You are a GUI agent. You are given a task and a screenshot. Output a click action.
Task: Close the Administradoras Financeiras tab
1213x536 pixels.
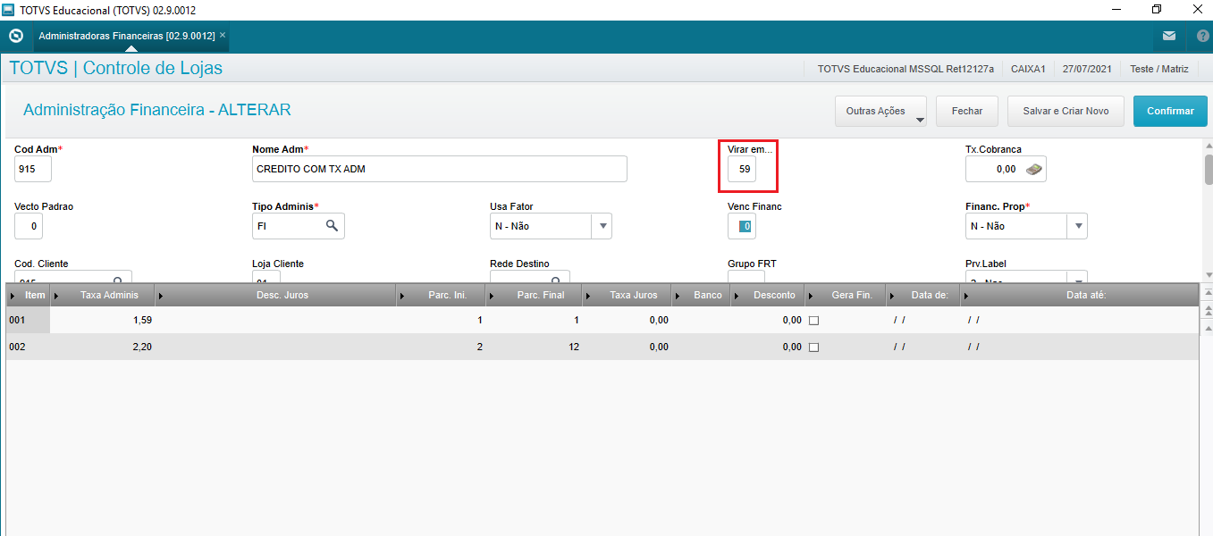223,36
